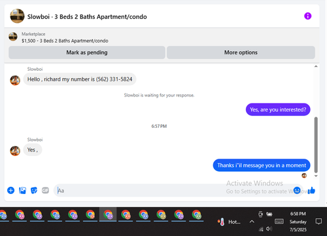Click the Marketplace label above the listing
327x236 pixels.
(x=33, y=34)
